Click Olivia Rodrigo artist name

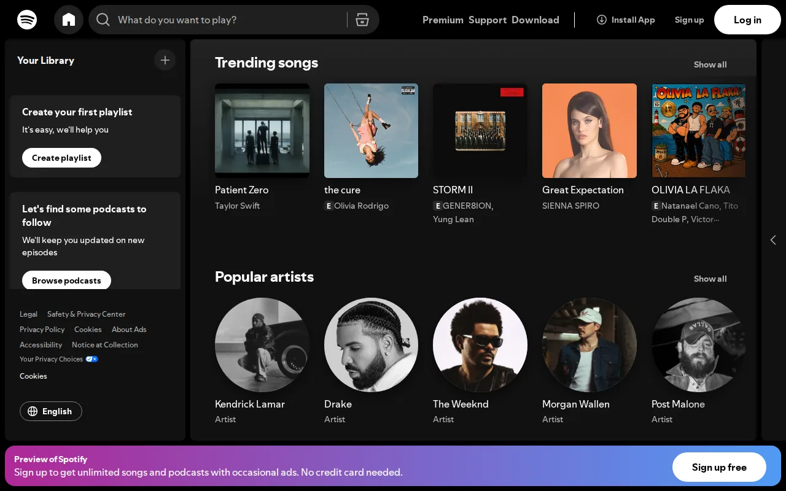click(361, 206)
